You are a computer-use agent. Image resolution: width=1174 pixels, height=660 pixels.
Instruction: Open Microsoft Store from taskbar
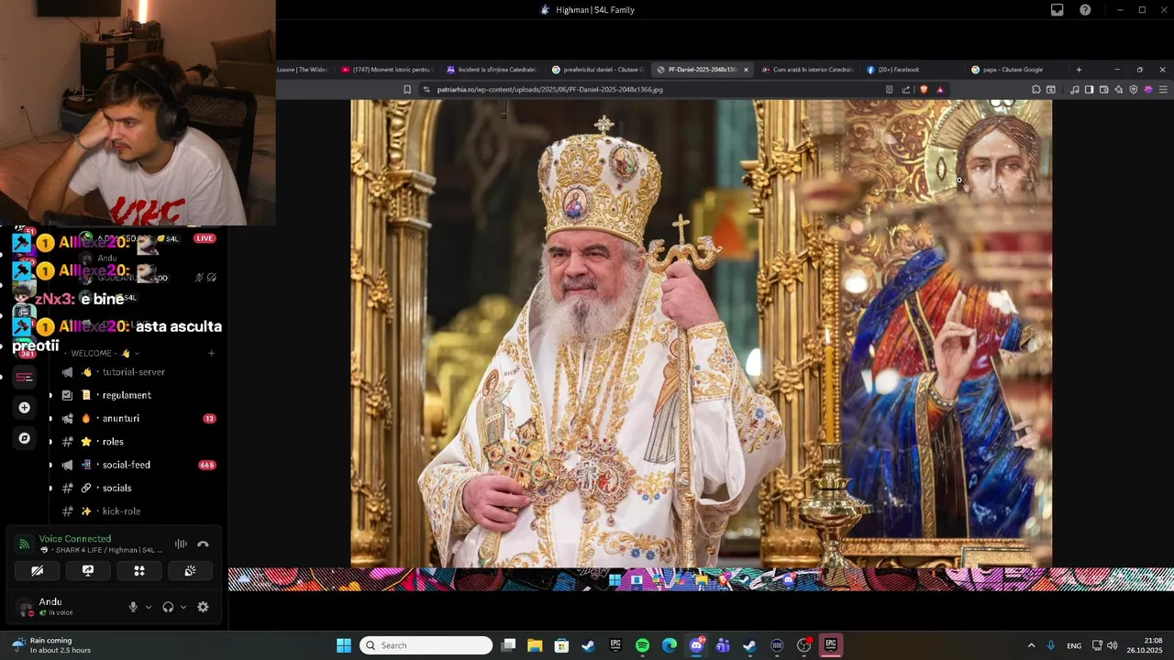coord(561,645)
